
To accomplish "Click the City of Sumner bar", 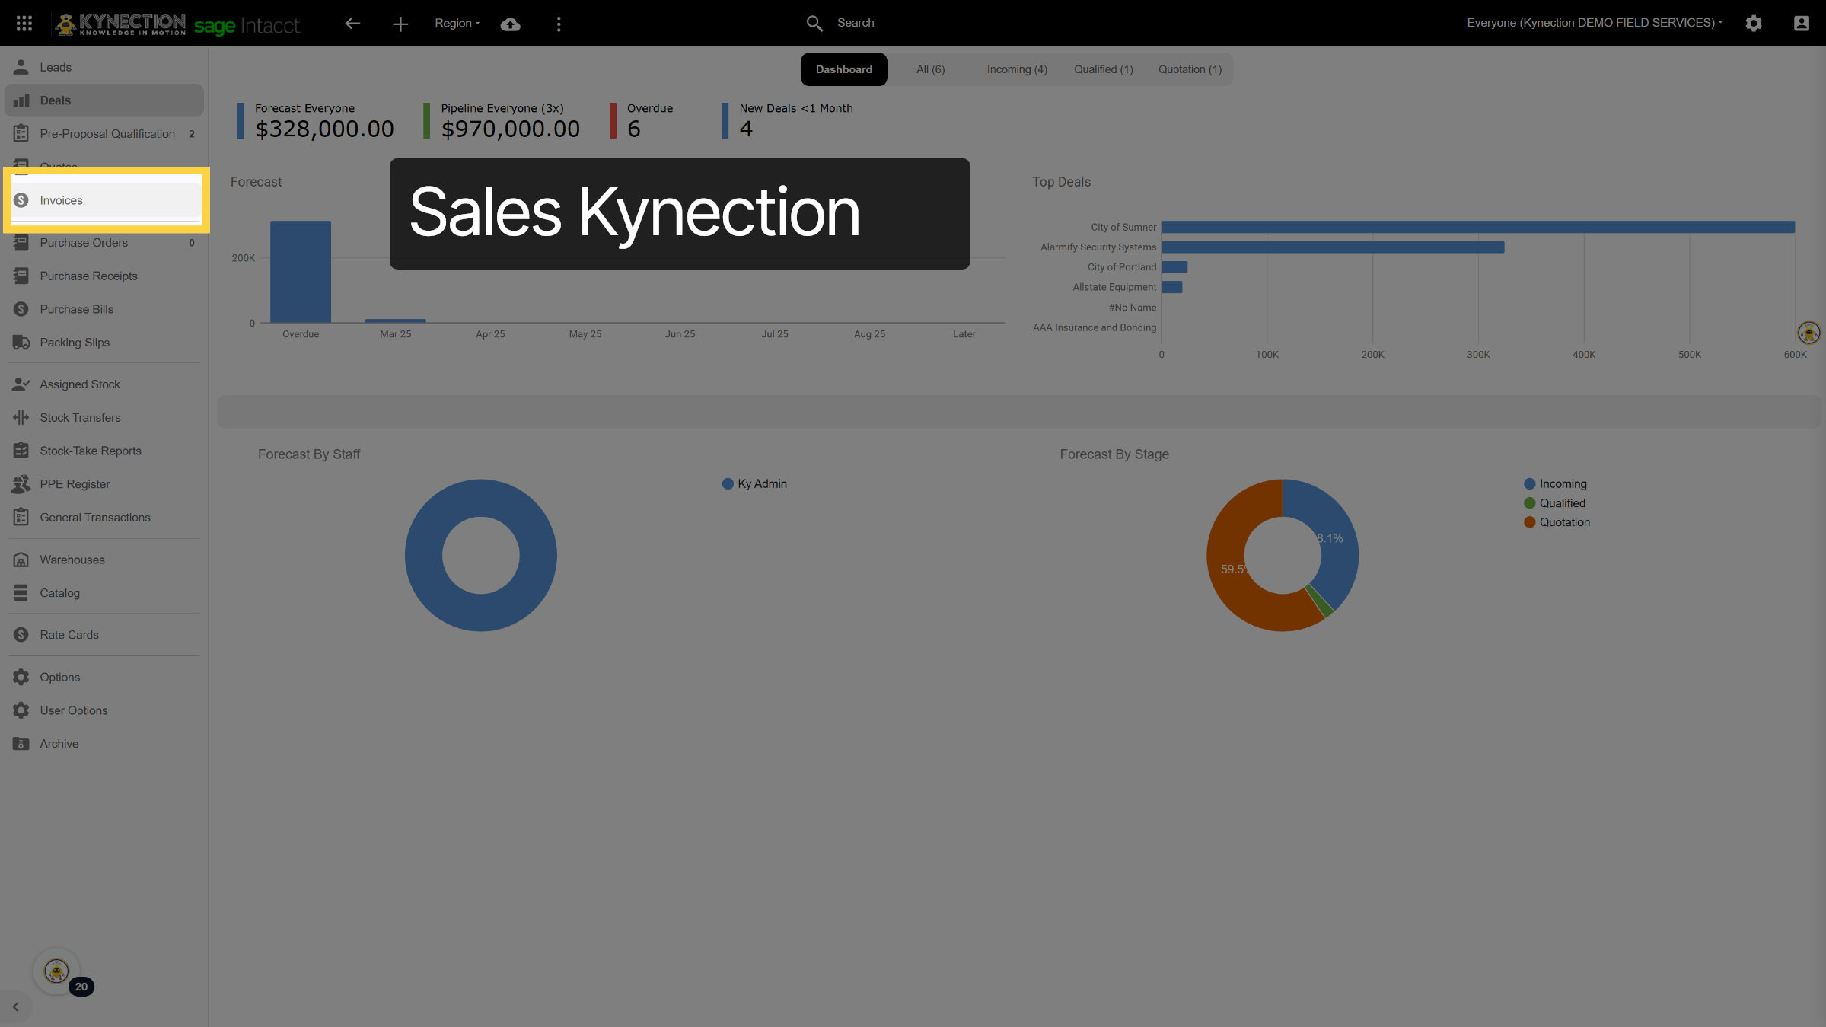I will click(x=1478, y=227).
